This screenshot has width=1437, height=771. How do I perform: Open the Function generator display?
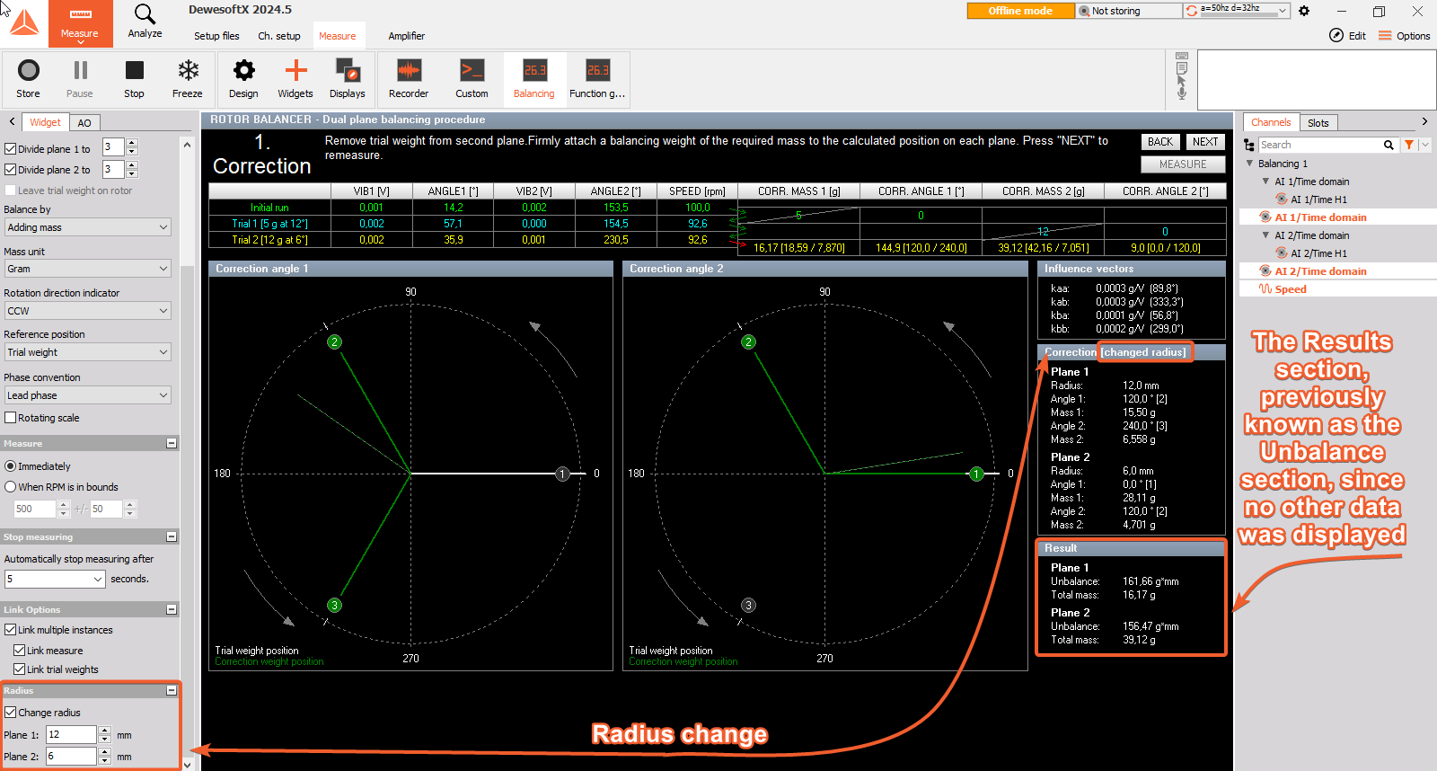[597, 79]
